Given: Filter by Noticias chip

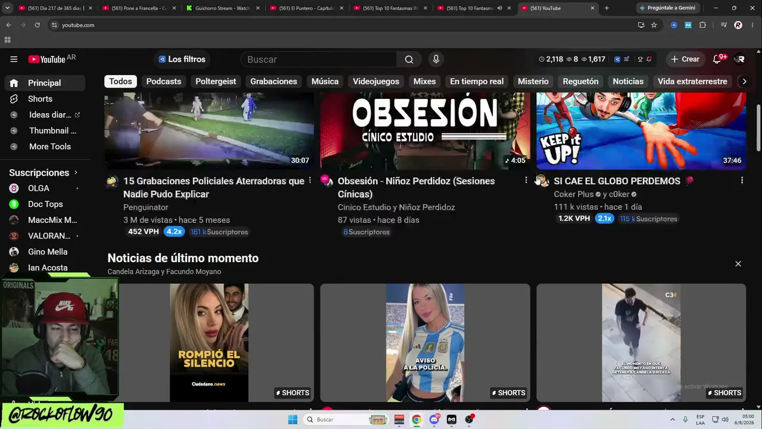Looking at the screenshot, I should click(x=628, y=81).
